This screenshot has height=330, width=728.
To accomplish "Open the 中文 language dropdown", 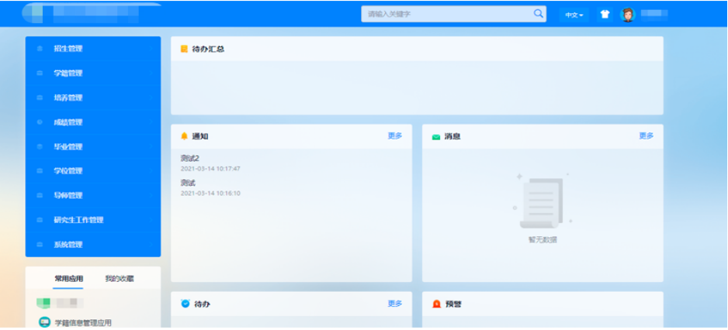I will 574,15.
